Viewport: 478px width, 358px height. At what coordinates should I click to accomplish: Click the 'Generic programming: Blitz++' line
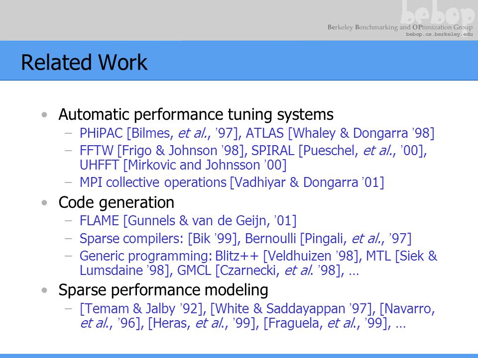pos(258,256)
